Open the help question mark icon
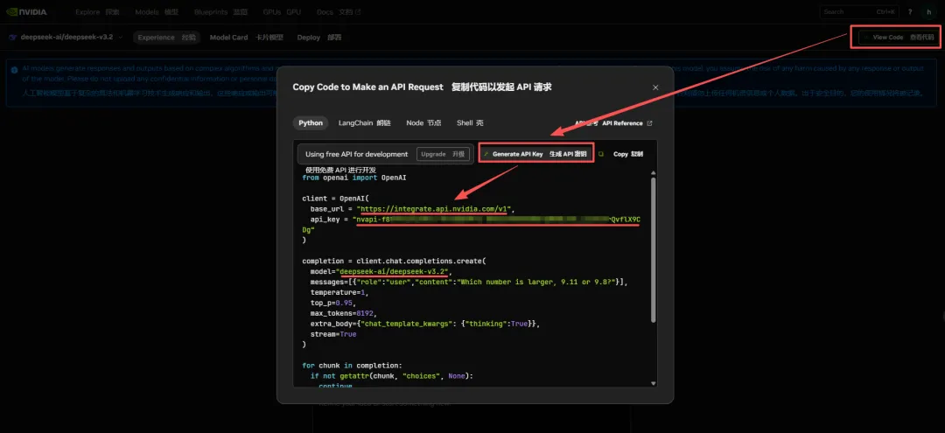The width and height of the screenshot is (945, 433). click(909, 12)
